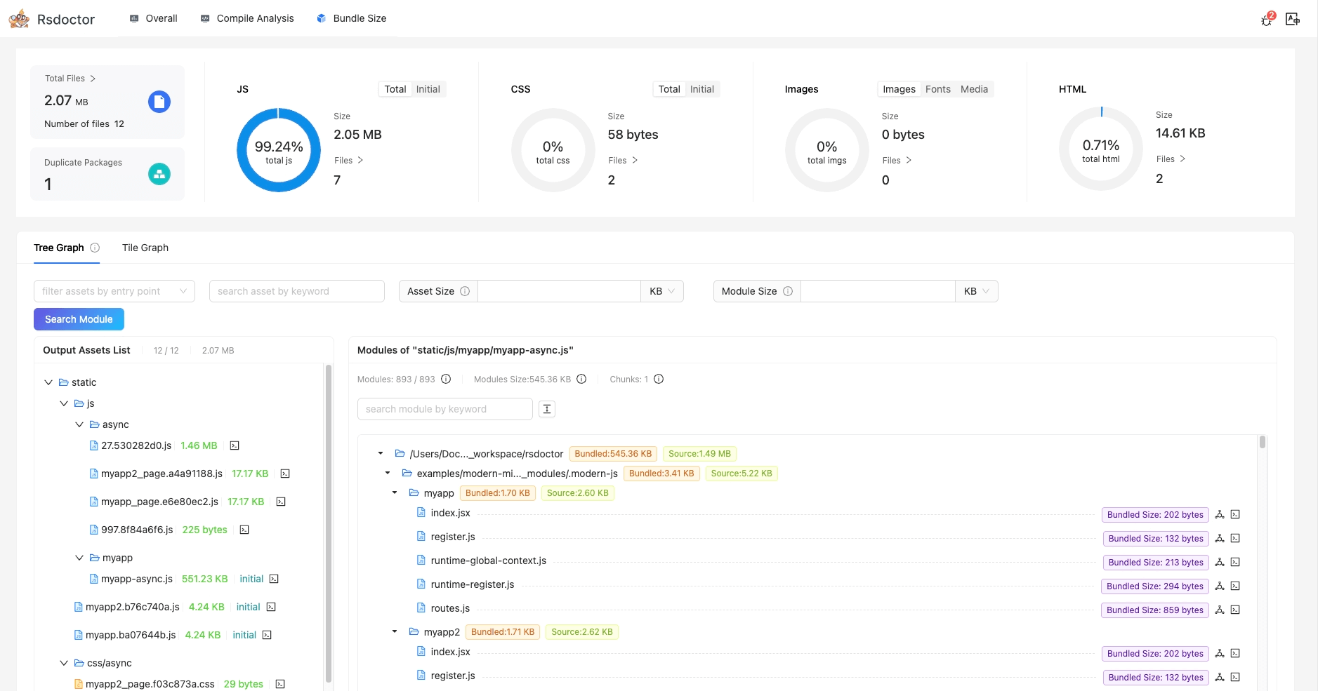
Task: Open the Bundle Size menu item
Action: [352, 18]
